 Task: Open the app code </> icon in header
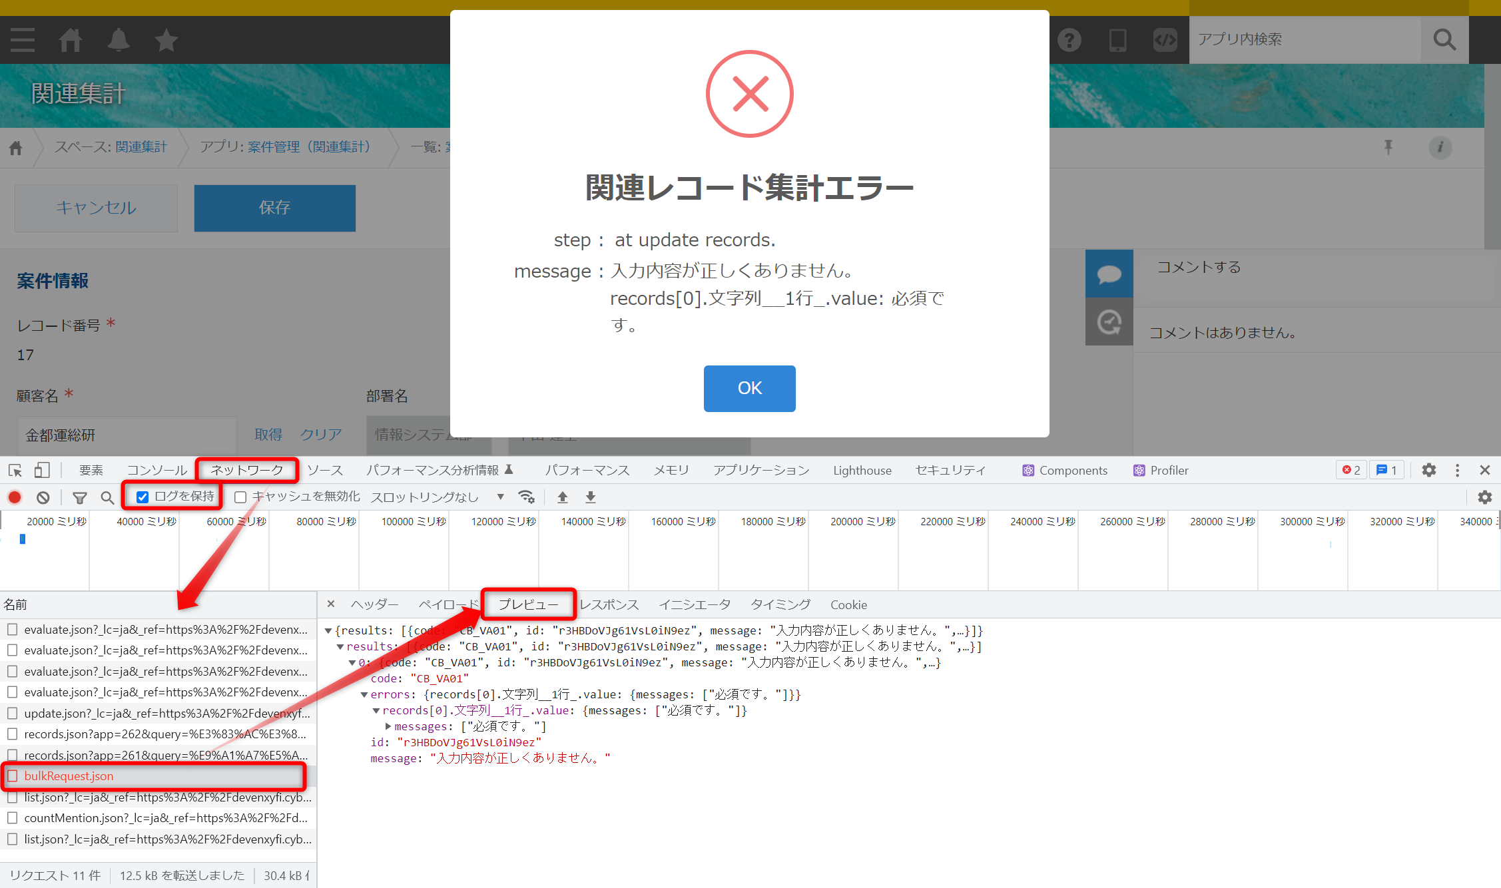(1165, 40)
